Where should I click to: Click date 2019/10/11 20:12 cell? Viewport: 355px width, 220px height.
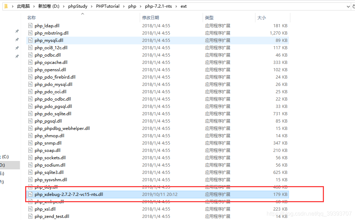[x=160, y=194]
